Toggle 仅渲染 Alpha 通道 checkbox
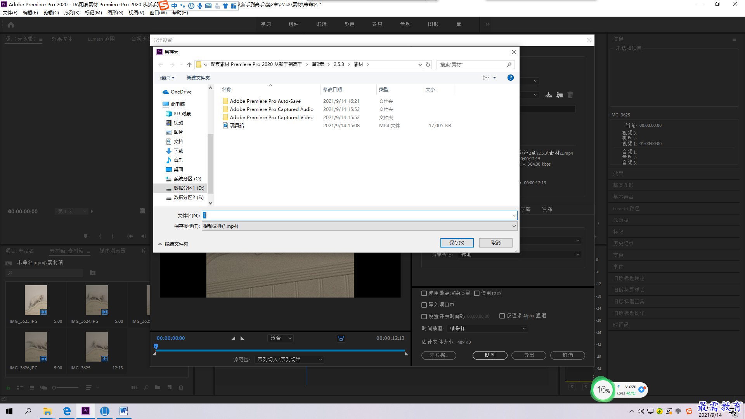 pos(502,316)
